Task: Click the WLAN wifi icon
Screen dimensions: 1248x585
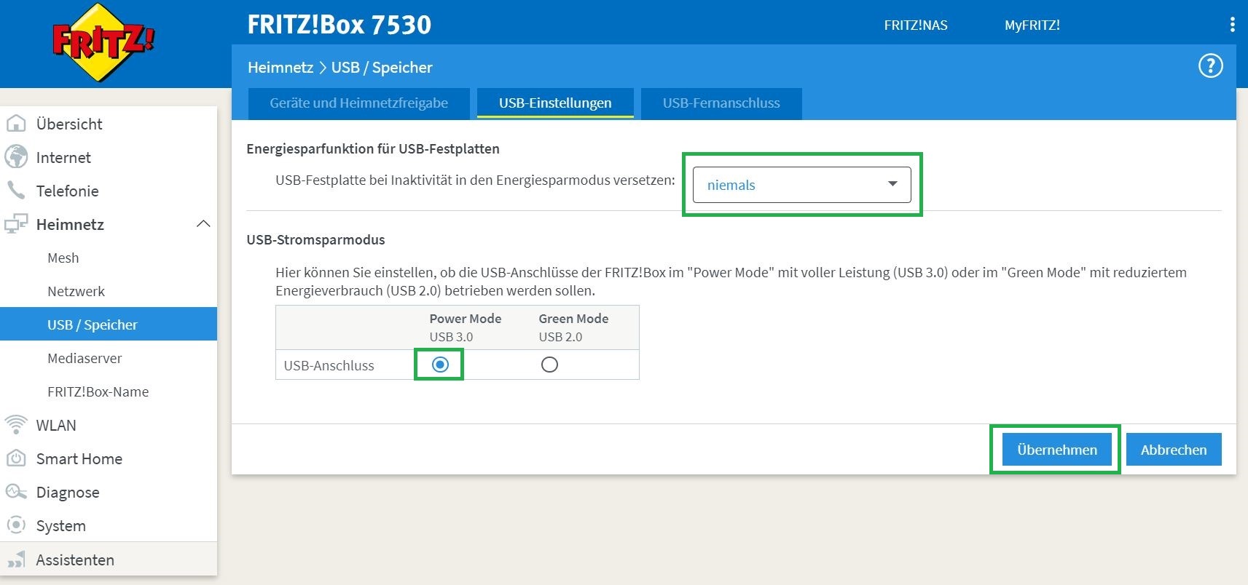Action: click(15, 425)
